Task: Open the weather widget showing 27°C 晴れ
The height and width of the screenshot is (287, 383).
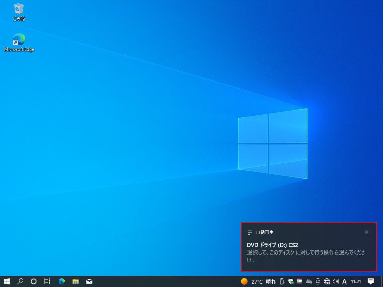Action: point(258,282)
